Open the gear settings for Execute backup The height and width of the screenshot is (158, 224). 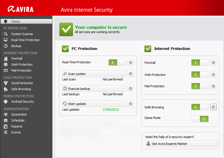(x=131, y=89)
